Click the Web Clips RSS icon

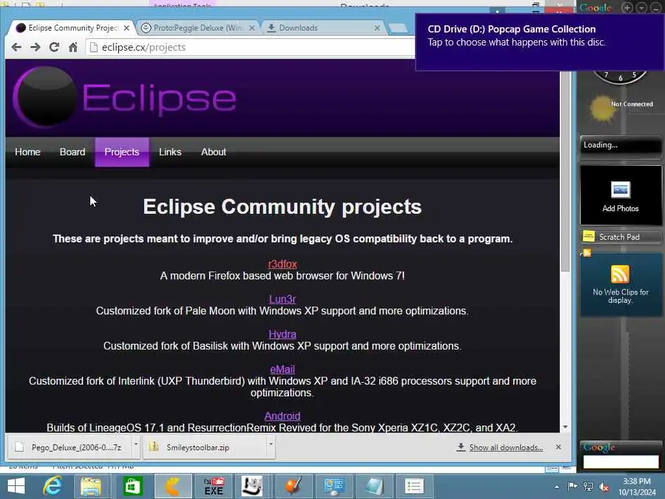coord(620,274)
